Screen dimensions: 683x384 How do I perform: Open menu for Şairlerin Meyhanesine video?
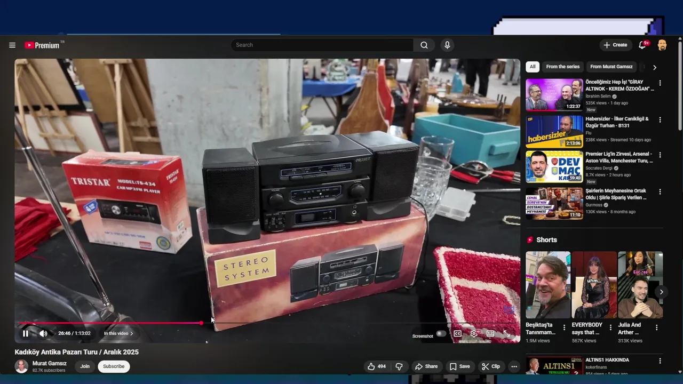(660, 192)
